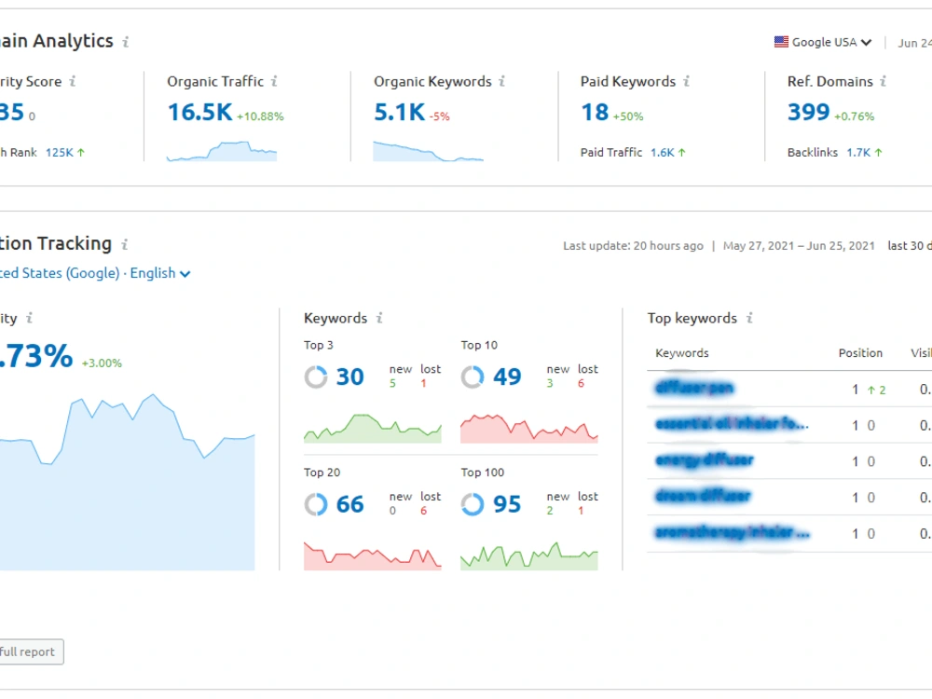Viewport: 932px width, 699px height.
Task: Click the date range May 27, 2021 – Jun 25, 2021
Action: click(x=799, y=245)
